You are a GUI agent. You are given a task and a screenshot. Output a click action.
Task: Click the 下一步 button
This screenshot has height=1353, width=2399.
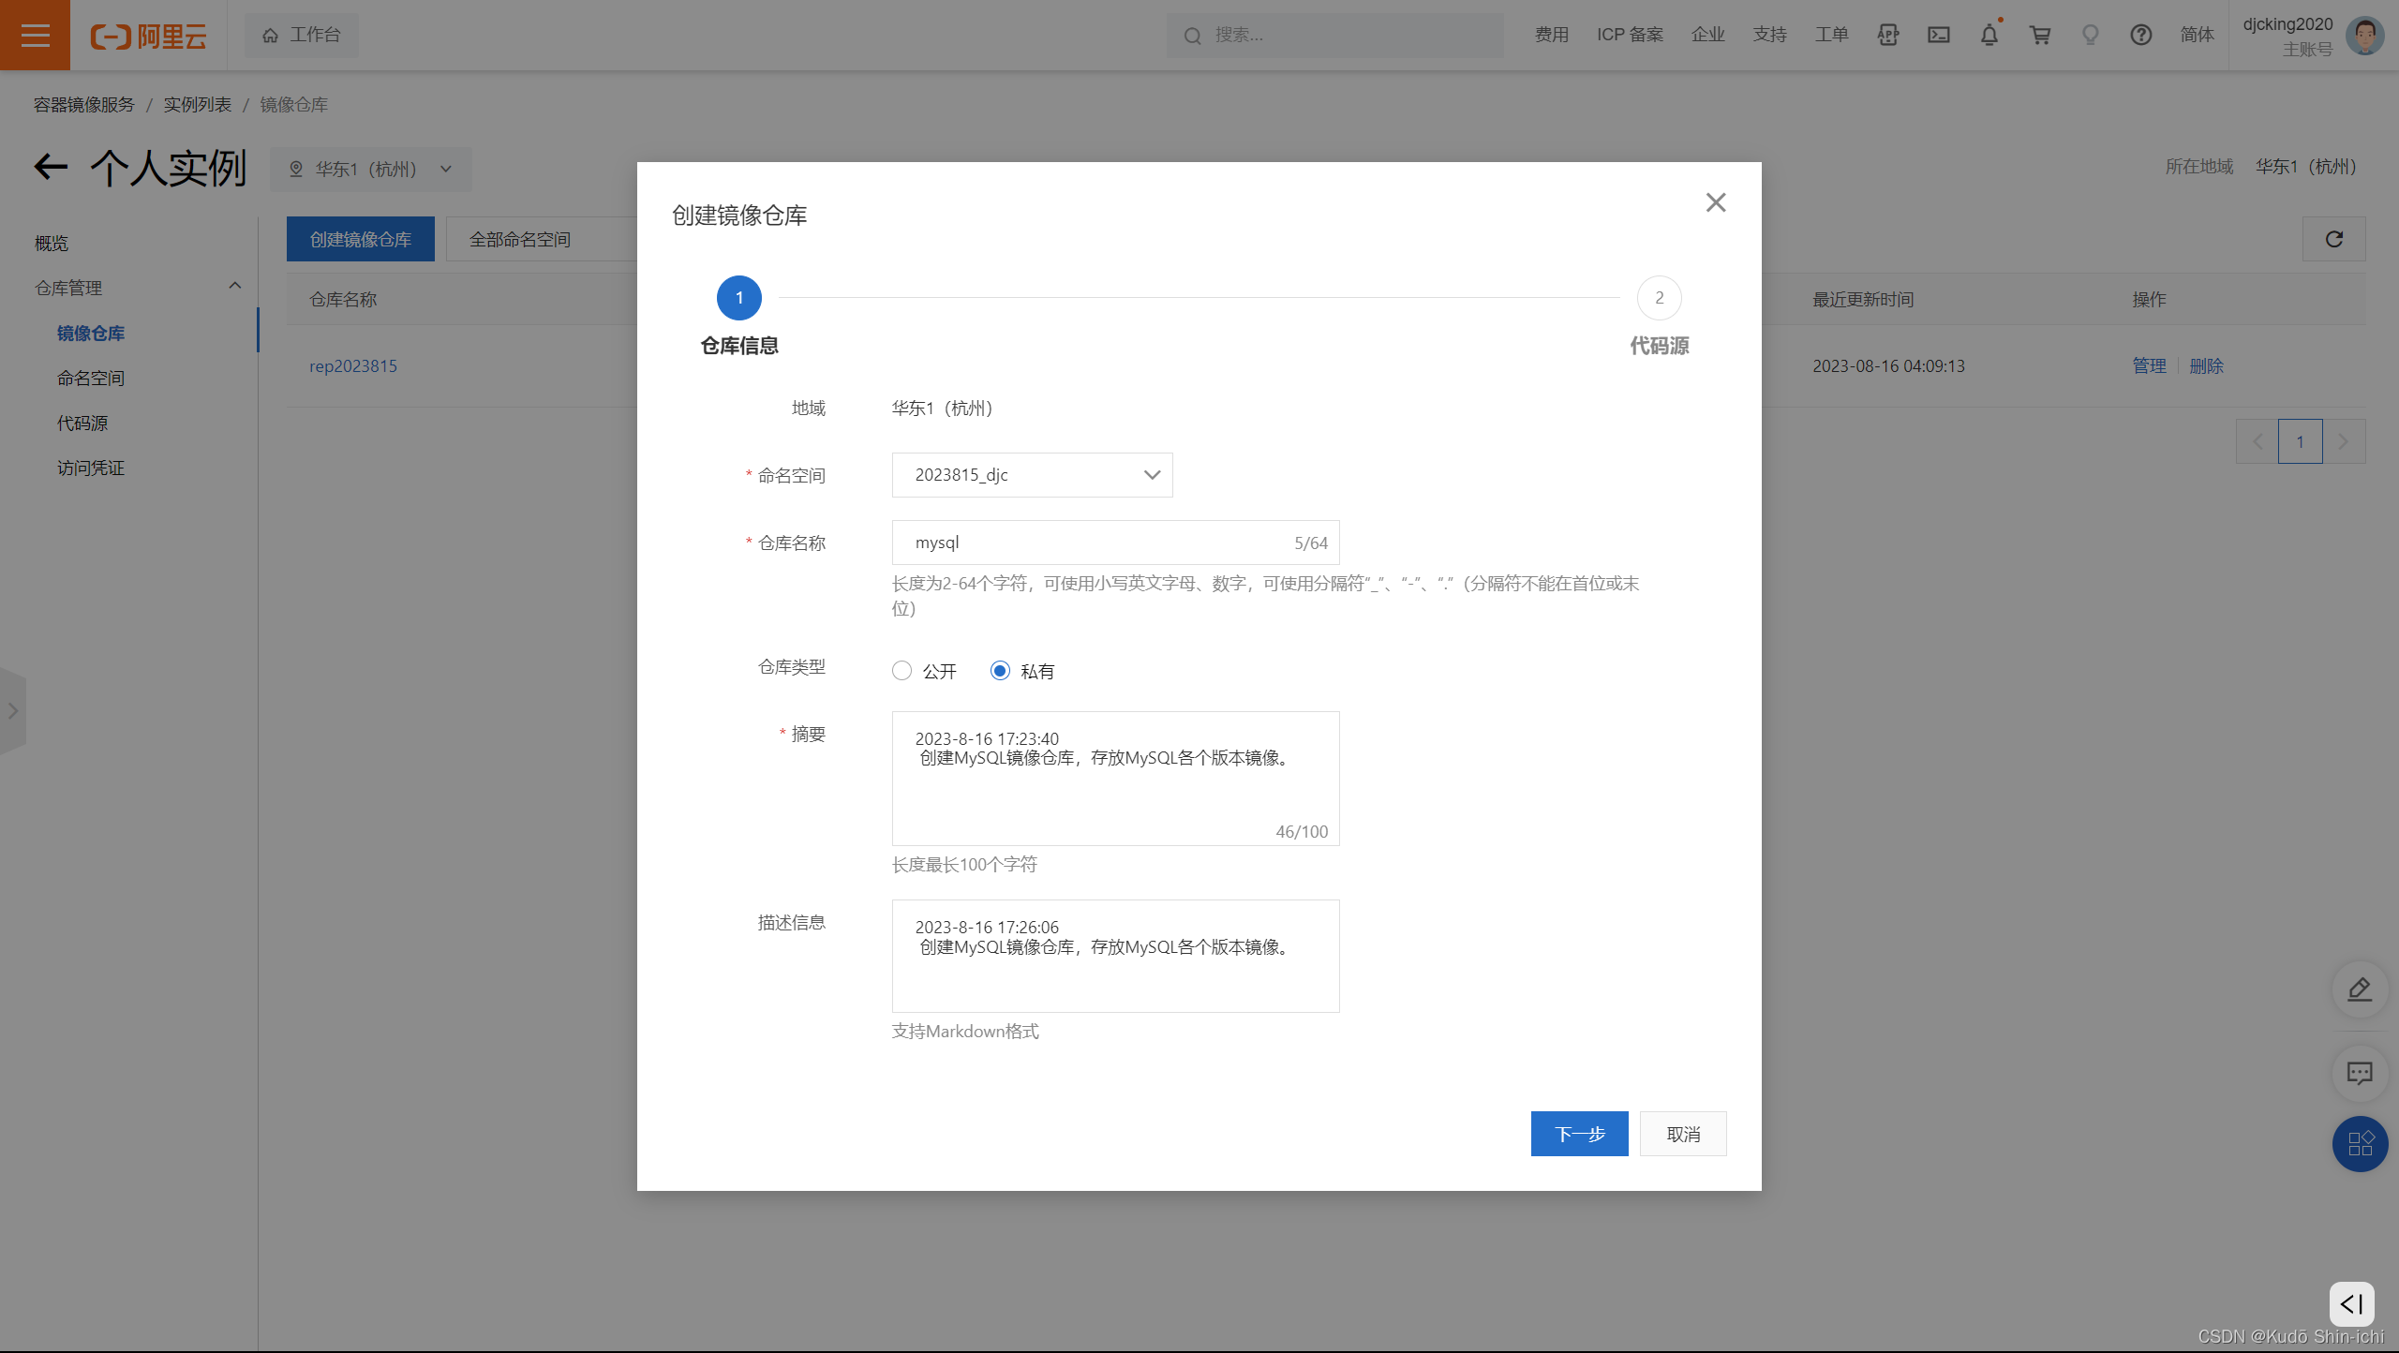[x=1579, y=1134]
